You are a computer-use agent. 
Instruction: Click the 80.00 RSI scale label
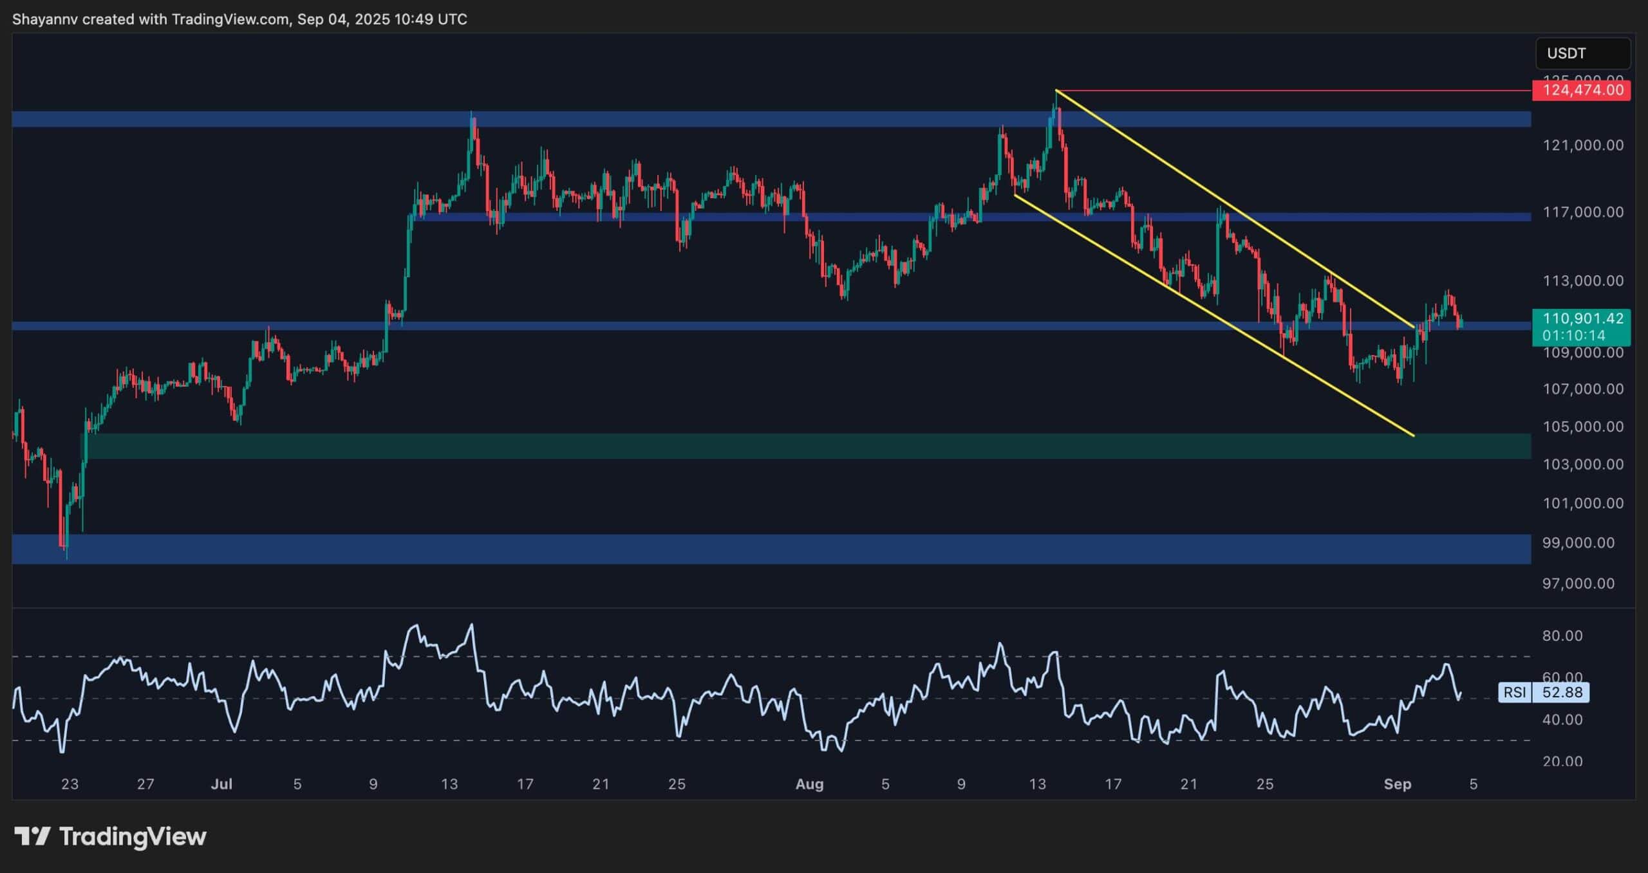pyautogui.click(x=1562, y=636)
